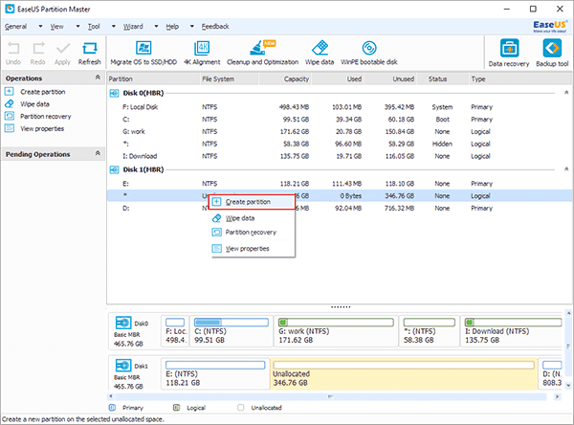Click Wipe data in Operations panel
This screenshot has width=574, height=425.
(34, 104)
